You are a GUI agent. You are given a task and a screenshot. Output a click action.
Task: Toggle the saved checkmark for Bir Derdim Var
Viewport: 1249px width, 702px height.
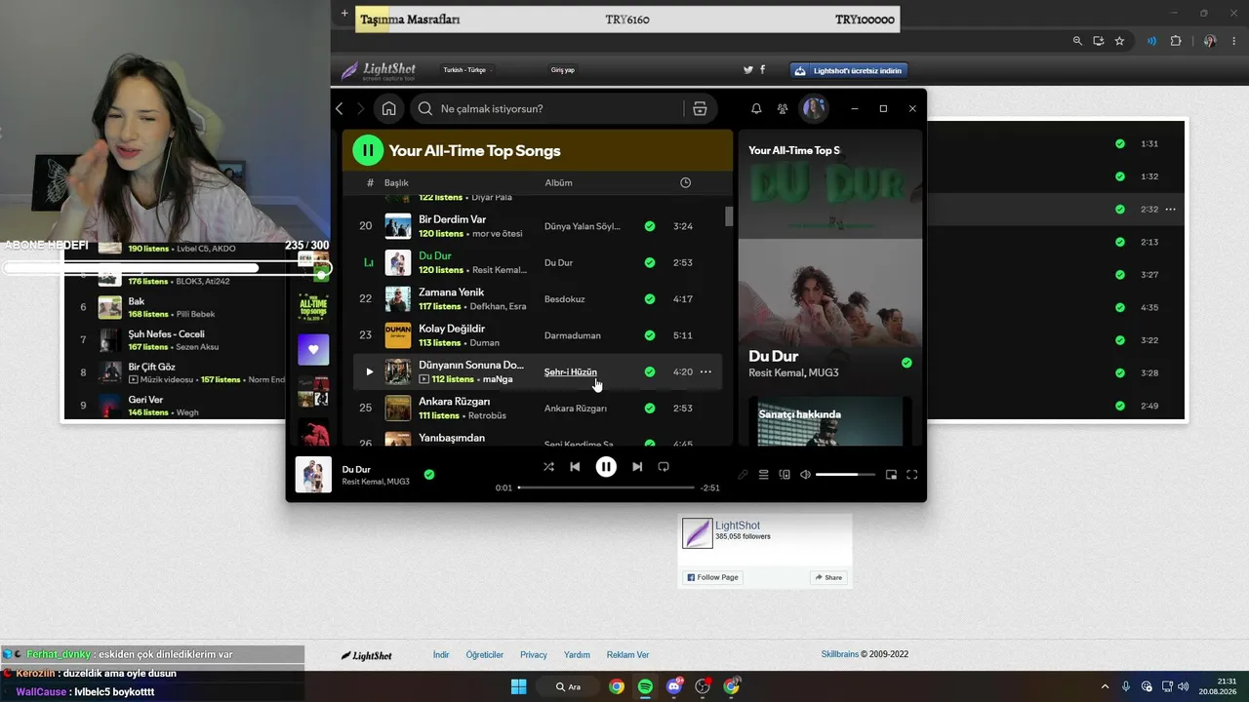click(650, 226)
